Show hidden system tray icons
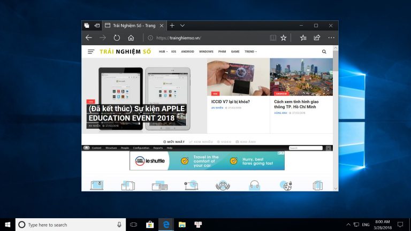Viewport: 411px width, 231px height. pyautogui.click(x=348, y=225)
